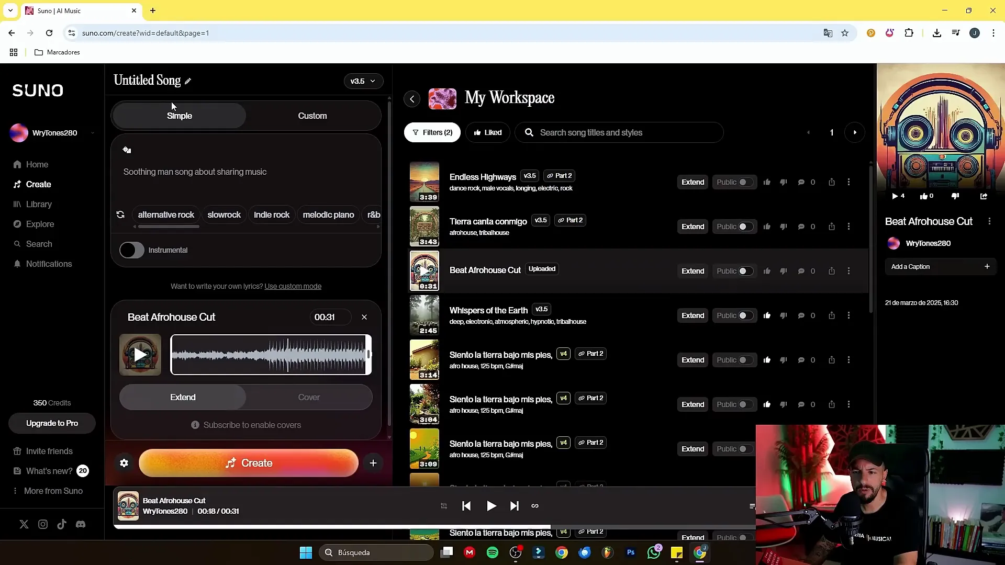Click the orange Create button
Viewport: 1005px width, 565px height.
click(249, 463)
